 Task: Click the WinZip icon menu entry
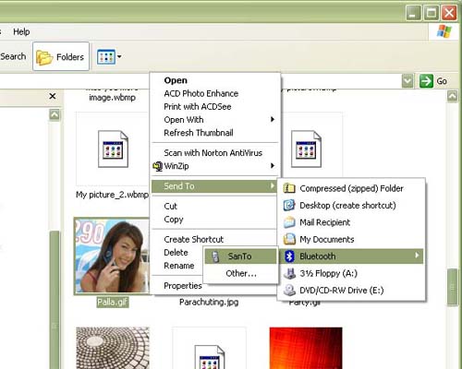[x=158, y=166]
